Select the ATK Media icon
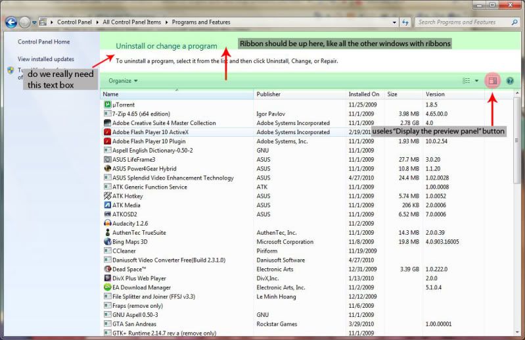Image resolution: width=525 pixels, height=340 pixels. click(x=108, y=205)
